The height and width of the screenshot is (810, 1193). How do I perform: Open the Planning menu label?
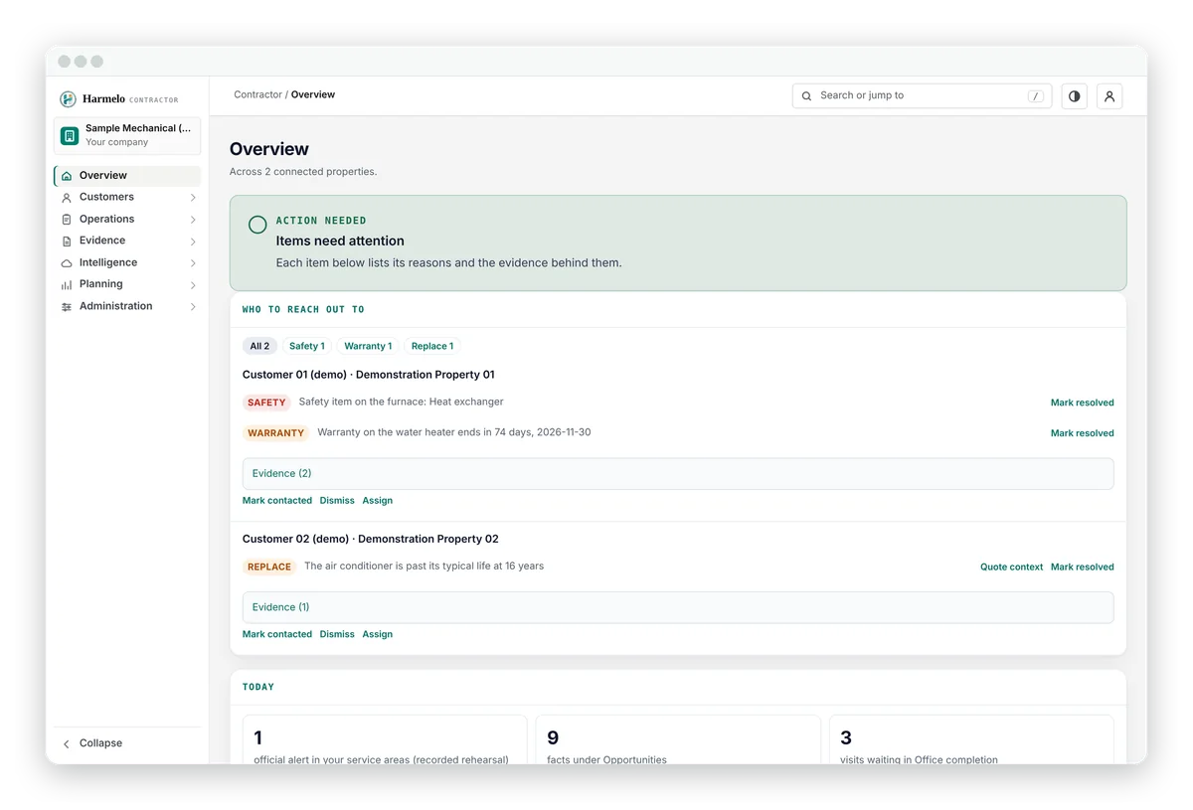point(101,284)
